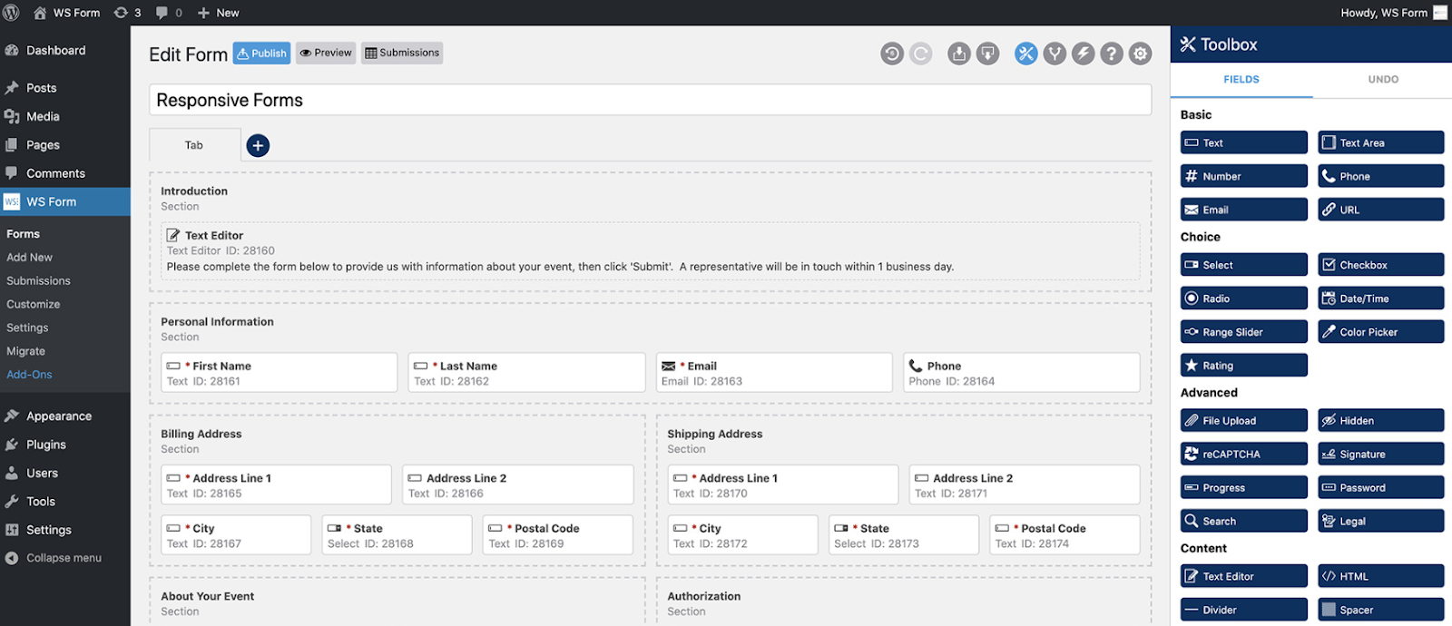Open form settings gear icon
Screen dimensions: 1452x626
1141,54
